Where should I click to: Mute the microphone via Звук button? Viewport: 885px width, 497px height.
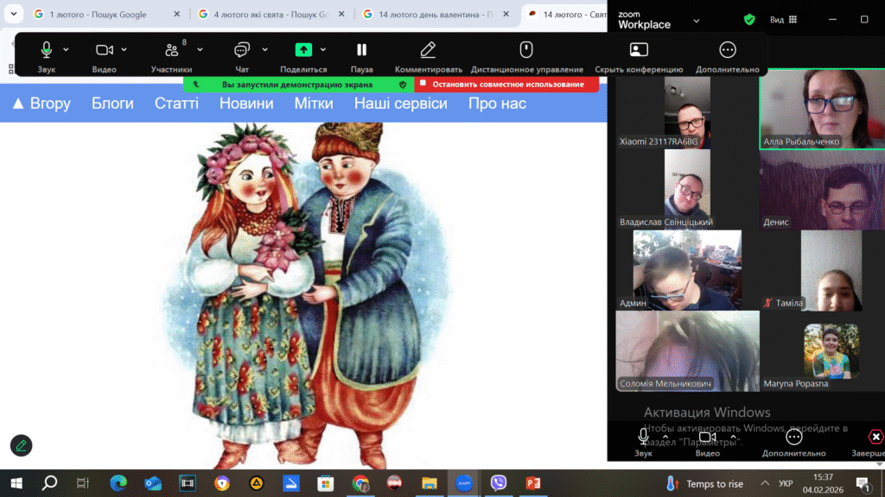47,55
